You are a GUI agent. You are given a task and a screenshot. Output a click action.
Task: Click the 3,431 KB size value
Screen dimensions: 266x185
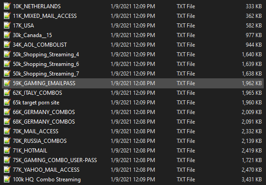click(252, 180)
